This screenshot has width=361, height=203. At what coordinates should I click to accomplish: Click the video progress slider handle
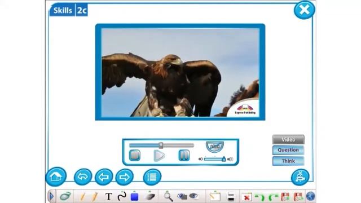click(x=161, y=145)
